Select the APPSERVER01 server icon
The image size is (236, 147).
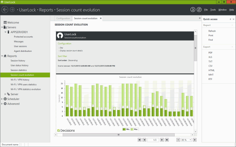(x=8, y=32)
